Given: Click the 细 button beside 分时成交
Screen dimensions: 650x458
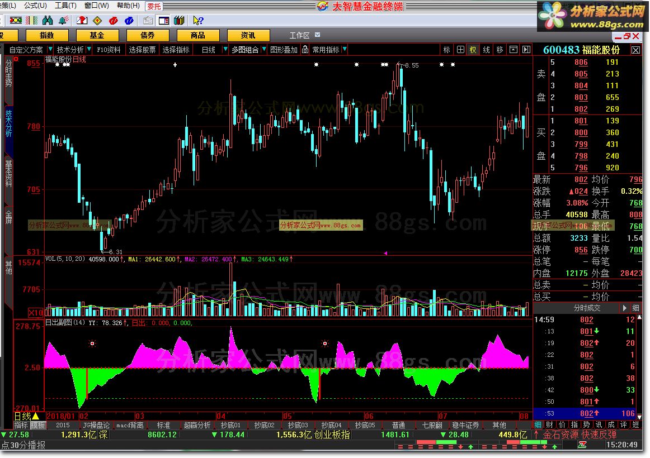Looking at the screenshot, I should pyautogui.click(x=636, y=308).
